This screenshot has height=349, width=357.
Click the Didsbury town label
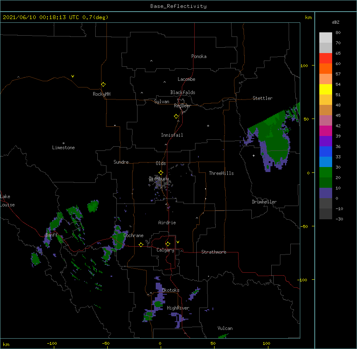(x=159, y=179)
